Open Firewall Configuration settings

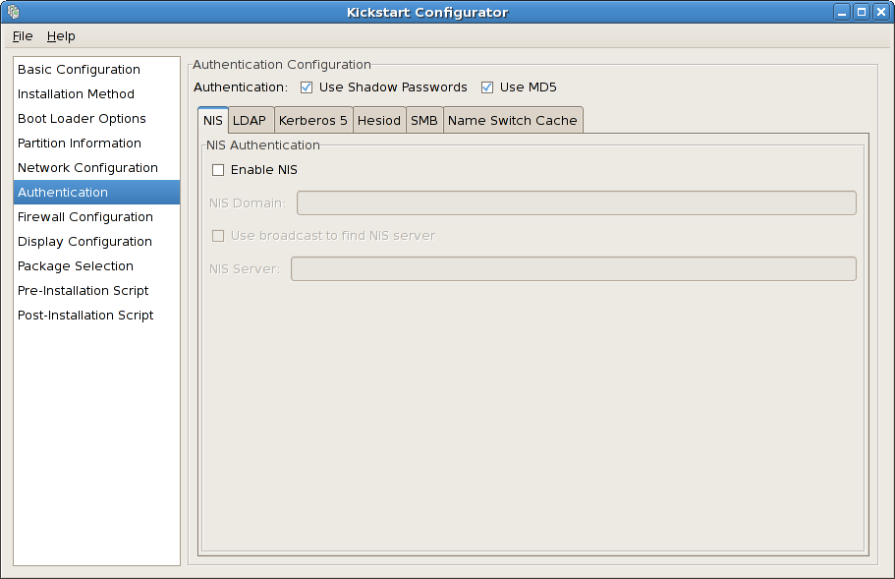pyautogui.click(x=86, y=216)
